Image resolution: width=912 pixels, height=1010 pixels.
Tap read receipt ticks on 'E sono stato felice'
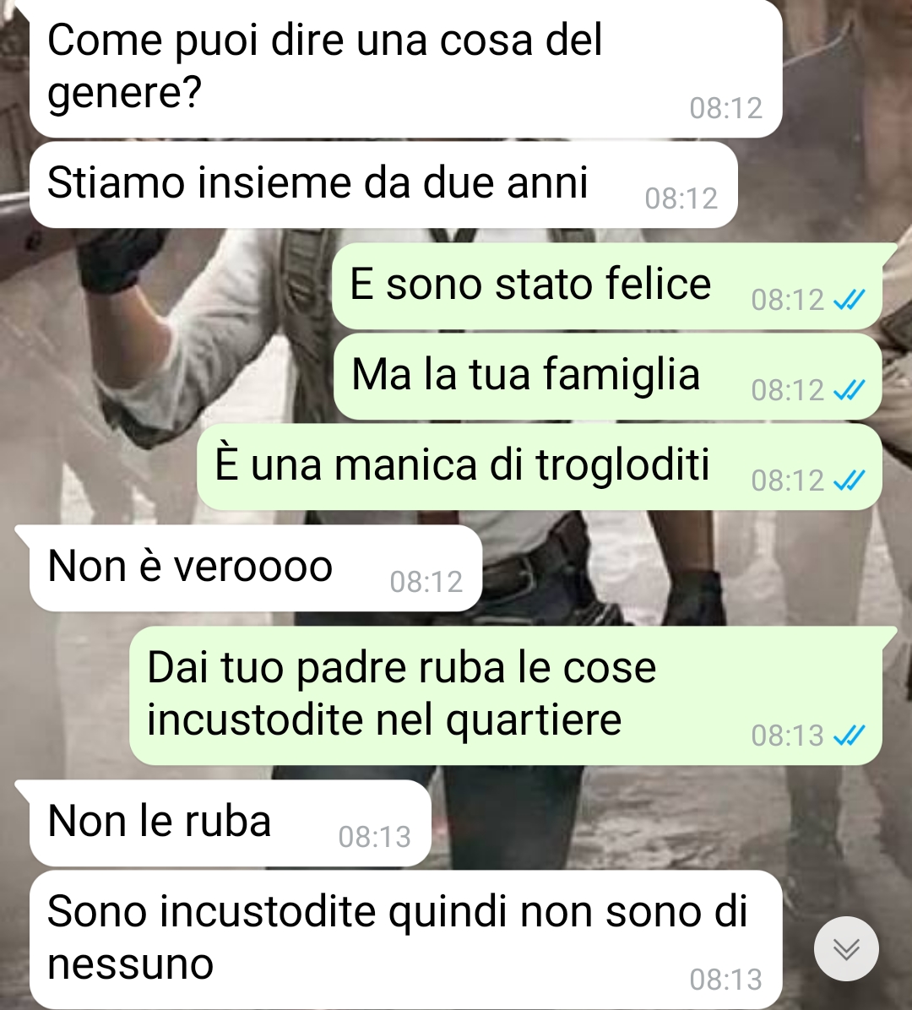click(x=849, y=300)
